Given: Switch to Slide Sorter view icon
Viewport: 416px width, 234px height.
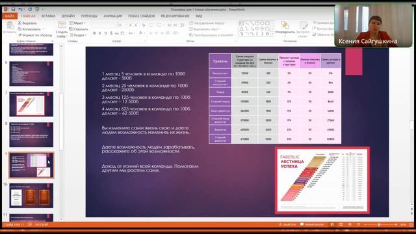Looking at the screenshot, I should pyautogui.click(x=341, y=225).
